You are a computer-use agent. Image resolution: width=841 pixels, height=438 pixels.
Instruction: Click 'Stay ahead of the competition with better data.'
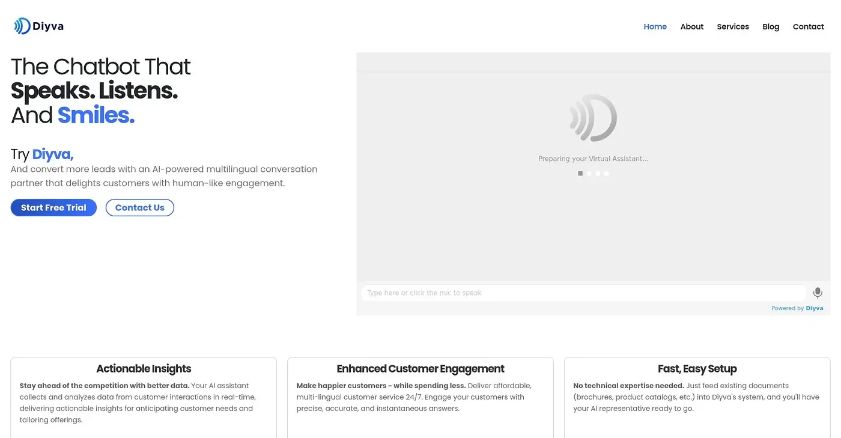105,386
